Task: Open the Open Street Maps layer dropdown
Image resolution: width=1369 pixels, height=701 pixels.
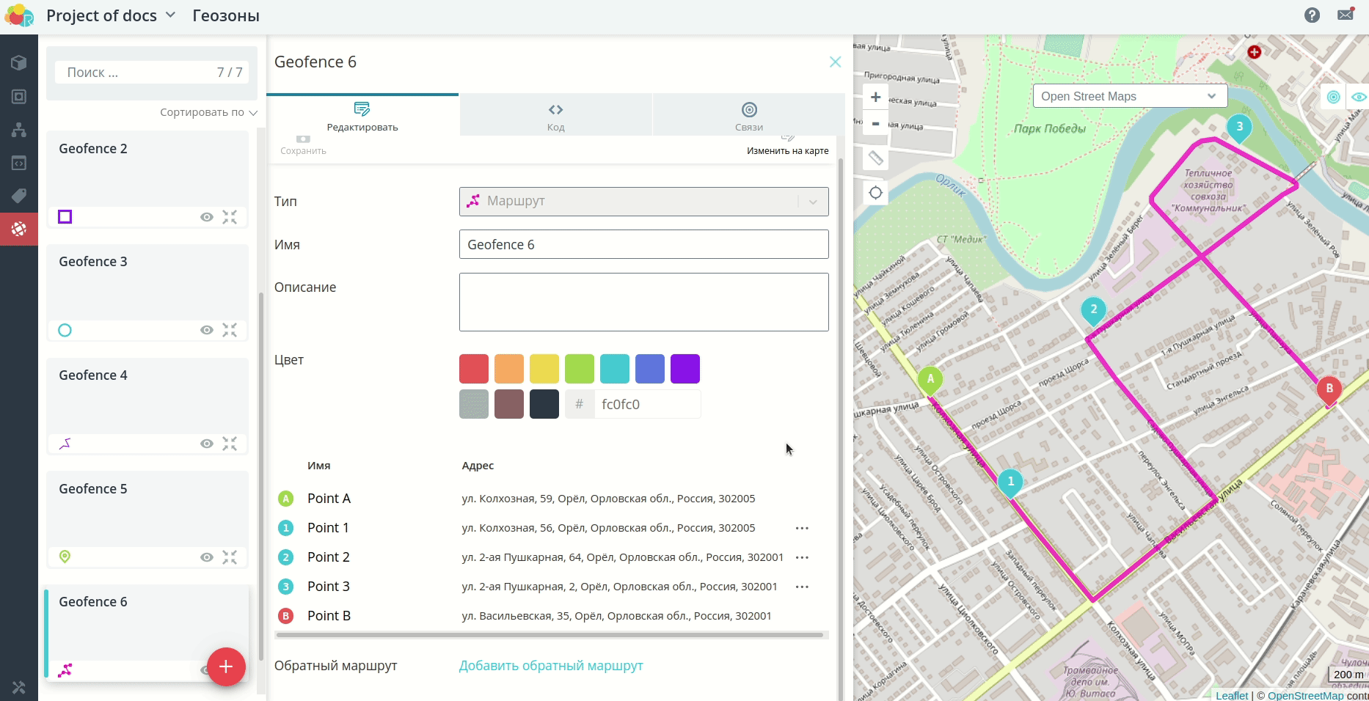Action: coord(1130,96)
